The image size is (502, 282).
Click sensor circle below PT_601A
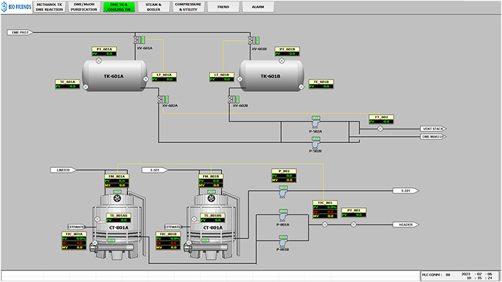(98, 60)
